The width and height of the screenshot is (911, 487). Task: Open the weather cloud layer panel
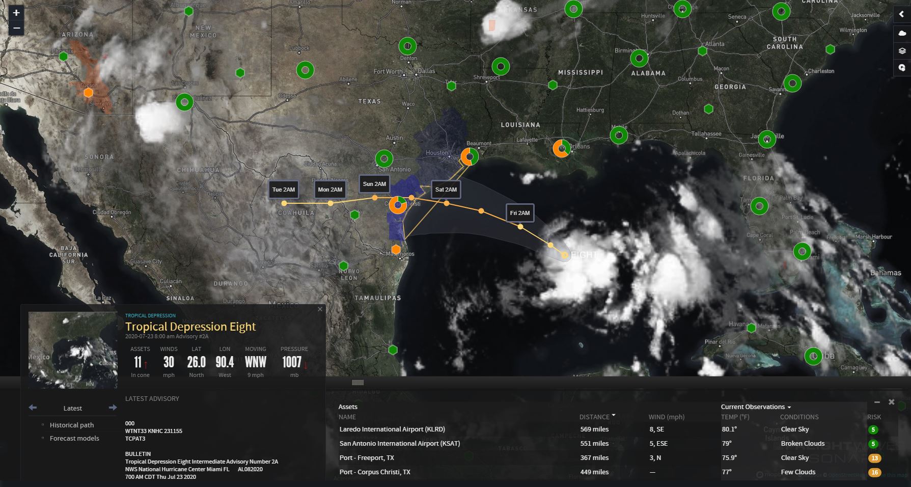coord(902,33)
